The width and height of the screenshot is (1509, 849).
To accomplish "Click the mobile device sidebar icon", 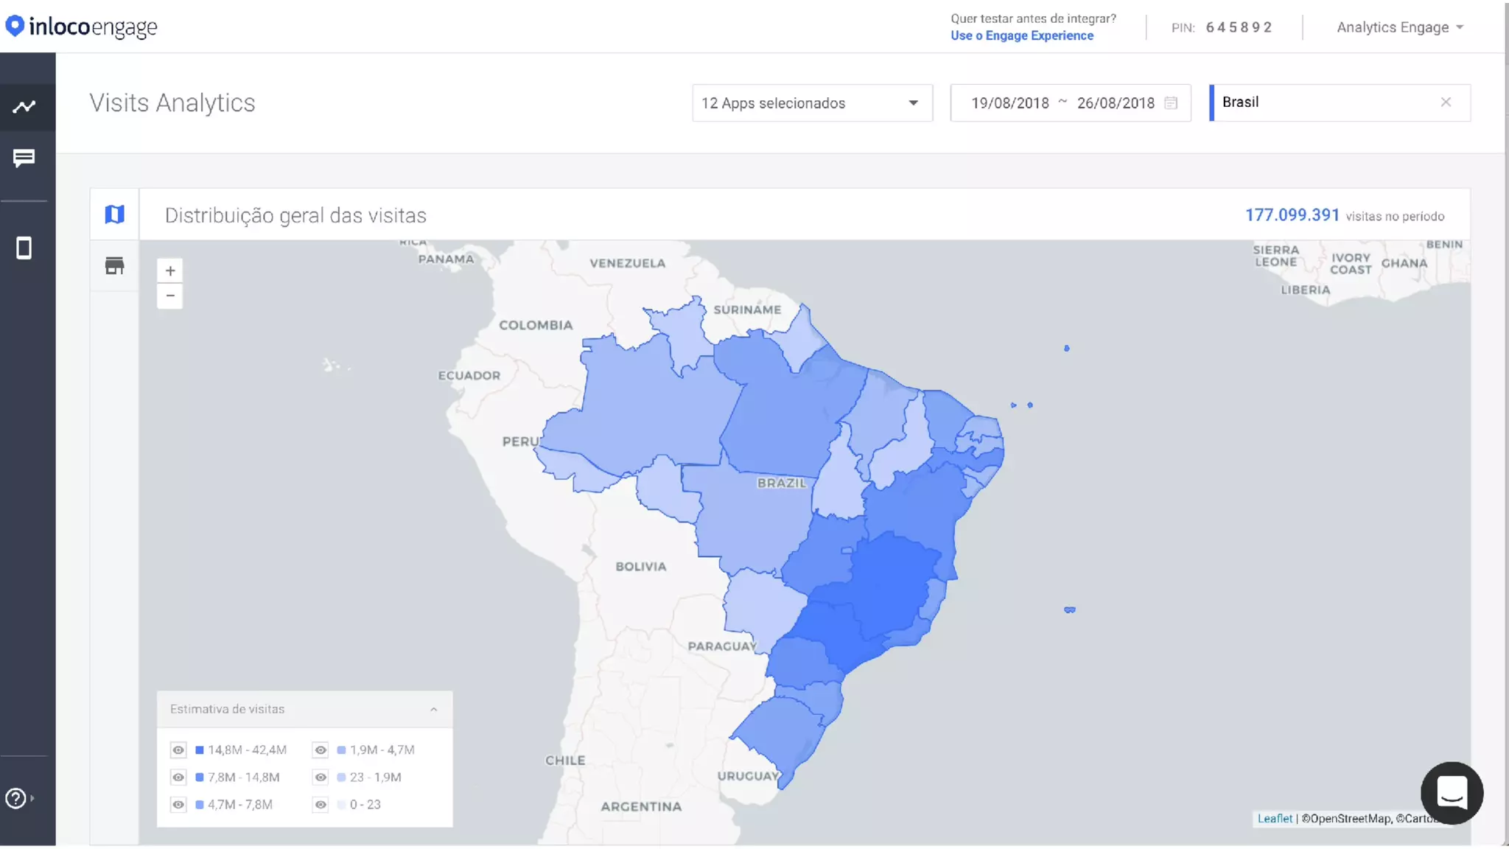I will 24,248.
